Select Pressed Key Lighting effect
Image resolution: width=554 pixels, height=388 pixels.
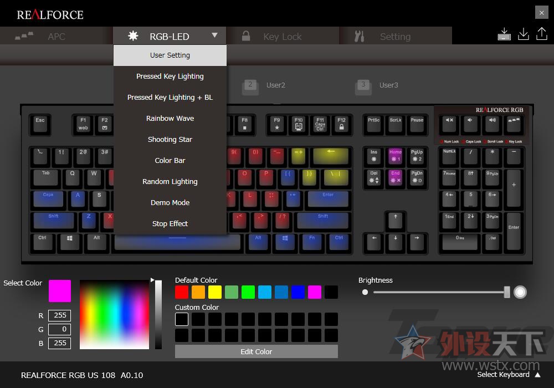170,76
